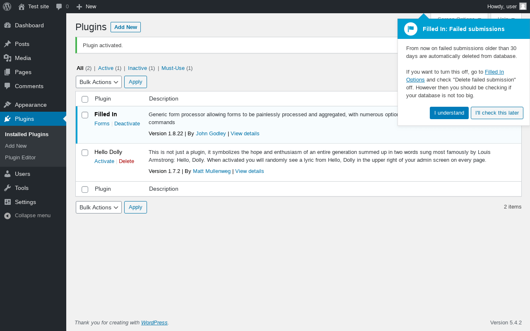530x331 pixels.
Task: View details for Filled In plugin
Action: coord(245,133)
